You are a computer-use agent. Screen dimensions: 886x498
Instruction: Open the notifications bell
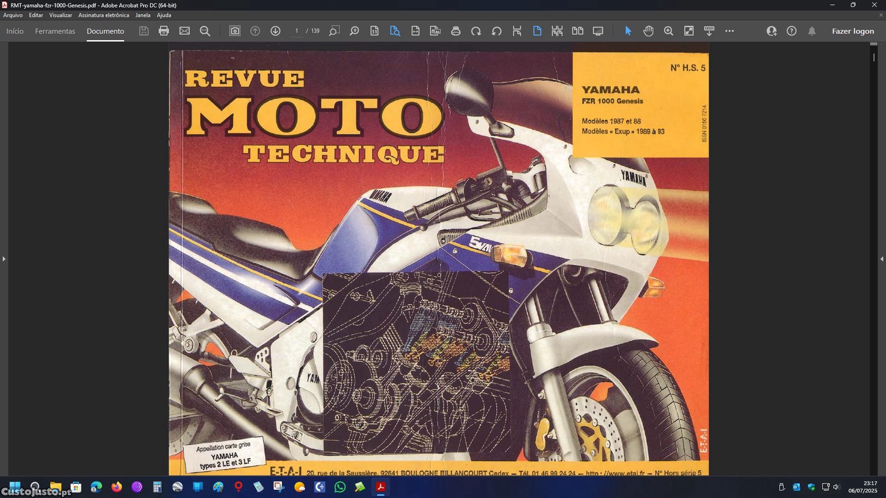coord(812,31)
